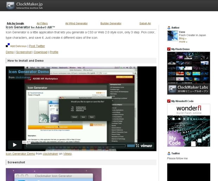Viewport: 218px width, 181px height.
Task: Jump to the Demo section link
Action: pos(10,52)
